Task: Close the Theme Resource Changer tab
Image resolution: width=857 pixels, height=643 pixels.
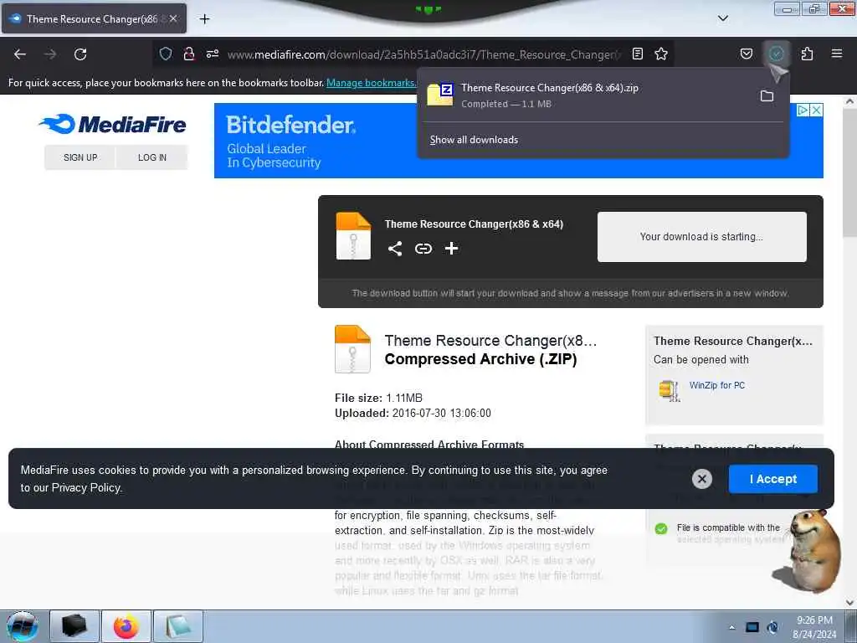Action: pyautogui.click(x=173, y=18)
